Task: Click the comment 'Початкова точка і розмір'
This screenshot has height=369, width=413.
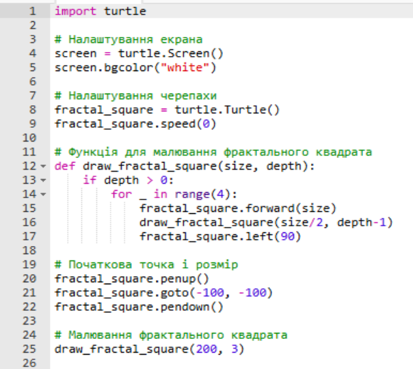Action: pos(146,264)
